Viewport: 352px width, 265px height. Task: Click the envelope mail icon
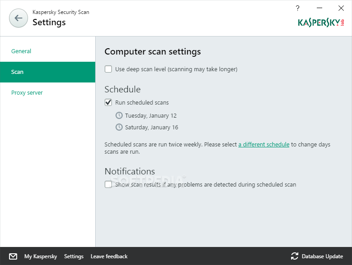[13, 256]
